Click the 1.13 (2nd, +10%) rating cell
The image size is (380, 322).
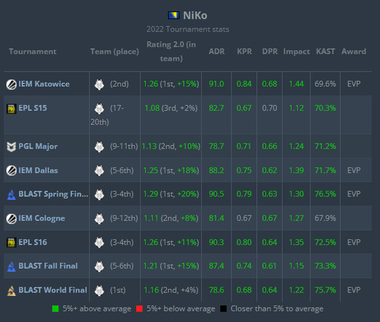coord(171,146)
